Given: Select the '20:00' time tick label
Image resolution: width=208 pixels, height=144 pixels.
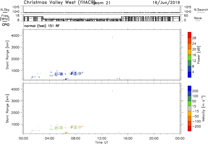Looking at the screenshot, I should pos(154,139).
